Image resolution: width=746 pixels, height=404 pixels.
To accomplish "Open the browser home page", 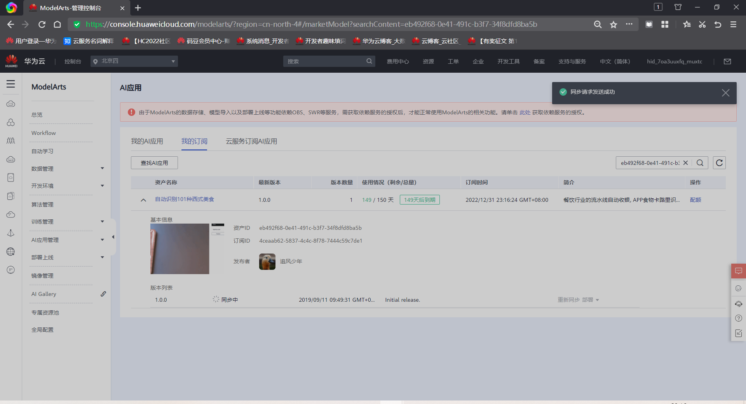I will pos(58,24).
